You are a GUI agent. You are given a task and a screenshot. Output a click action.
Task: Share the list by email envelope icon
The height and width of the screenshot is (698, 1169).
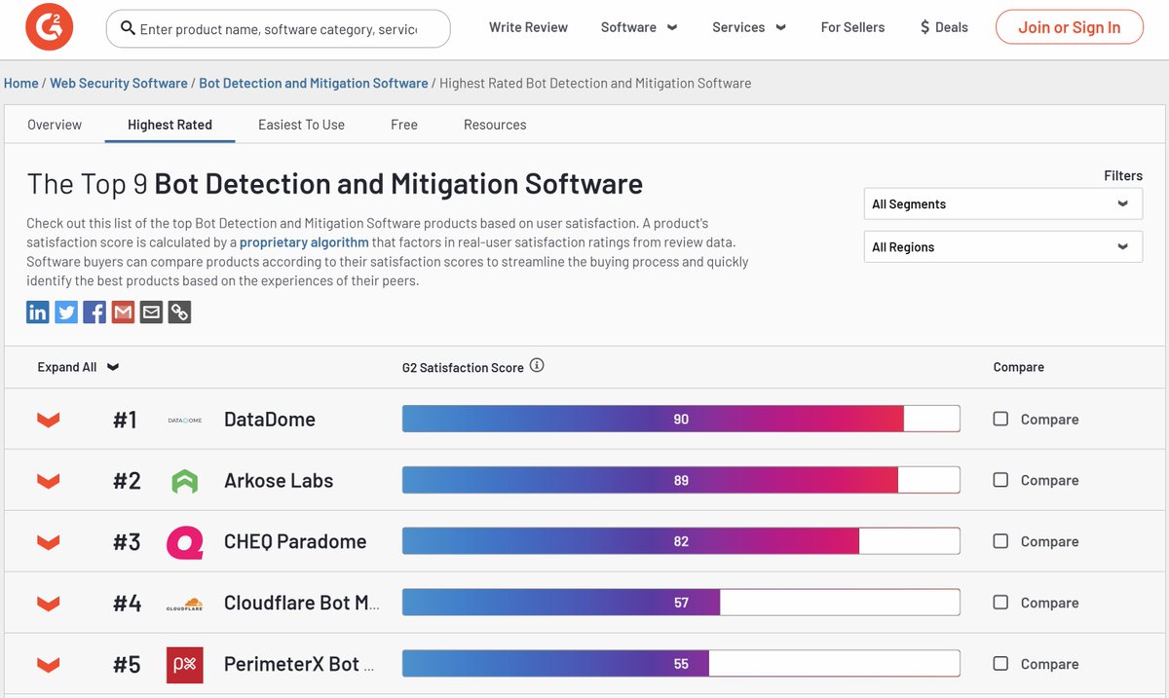[x=151, y=312]
